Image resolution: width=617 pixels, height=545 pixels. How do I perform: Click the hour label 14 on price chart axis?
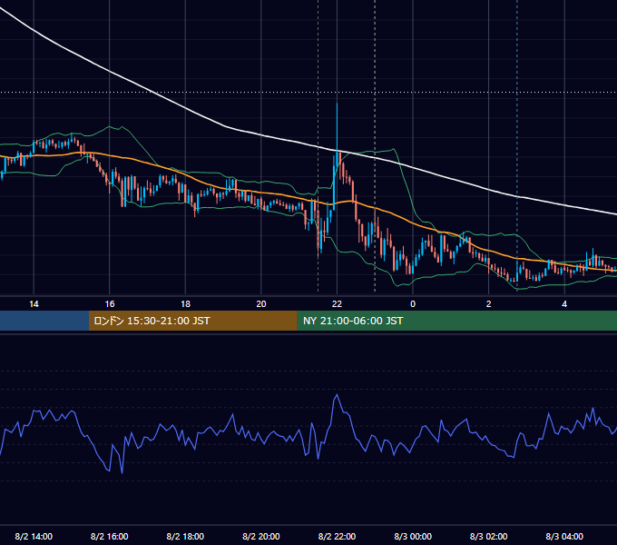34,304
